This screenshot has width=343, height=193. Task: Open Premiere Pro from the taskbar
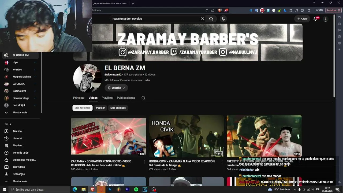click(127, 190)
